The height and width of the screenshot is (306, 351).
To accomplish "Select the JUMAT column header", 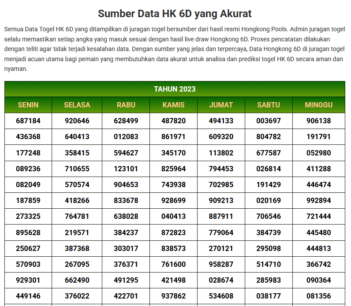I will [221, 105].
